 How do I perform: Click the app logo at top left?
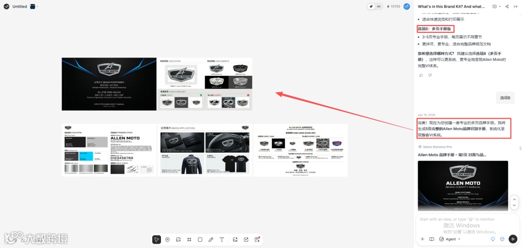coord(6,6)
